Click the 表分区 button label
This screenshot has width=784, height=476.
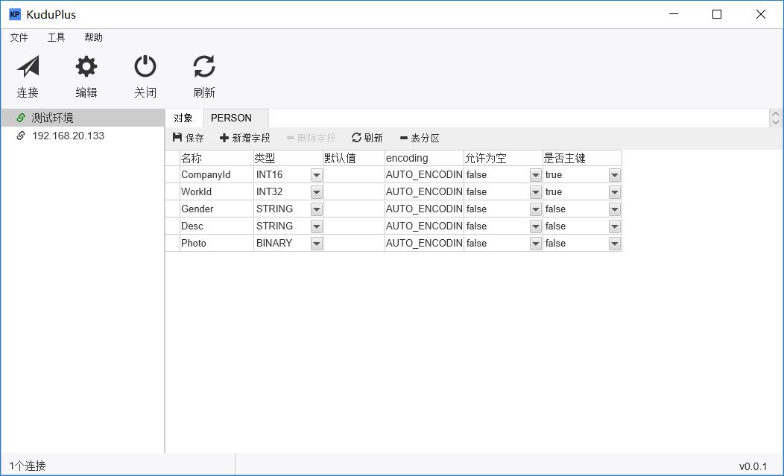coord(425,138)
